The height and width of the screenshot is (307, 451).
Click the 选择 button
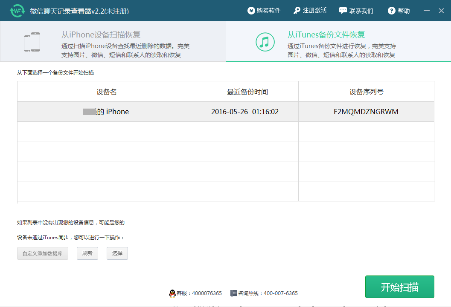pos(117,253)
